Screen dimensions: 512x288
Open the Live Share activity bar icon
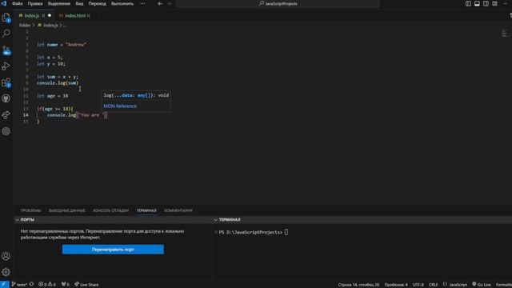6,115
